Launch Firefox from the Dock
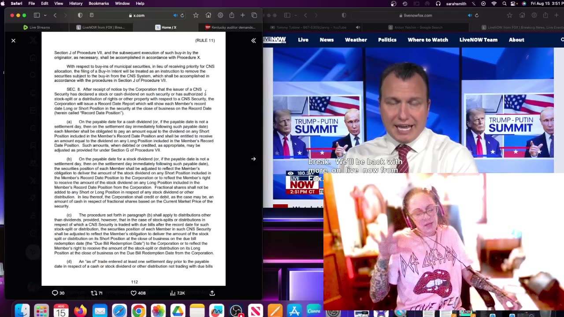This screenshot has height=317, width=564. (80, 311)
